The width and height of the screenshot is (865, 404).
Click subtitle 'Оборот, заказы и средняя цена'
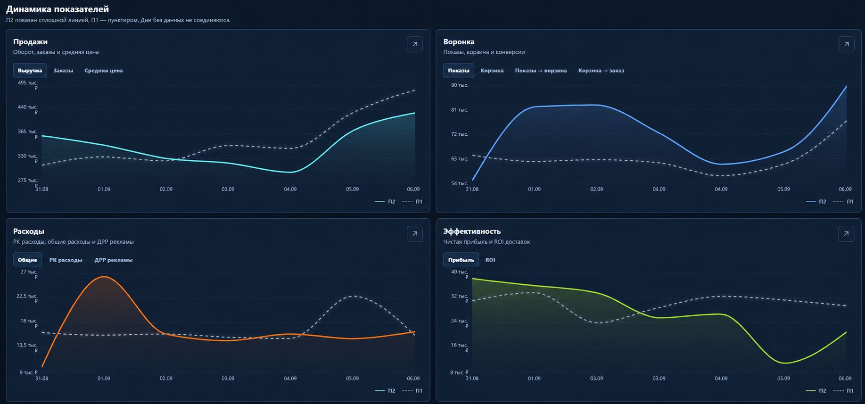click(x=56, y=52)
